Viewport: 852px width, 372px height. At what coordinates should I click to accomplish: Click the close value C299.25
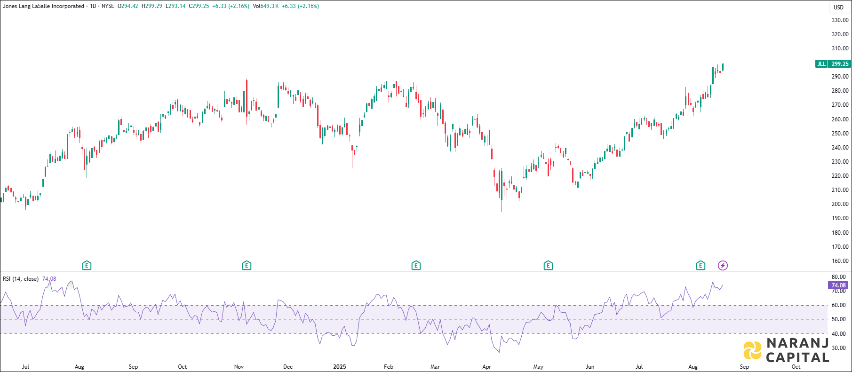pyautogui.click(x=199, y=6)
